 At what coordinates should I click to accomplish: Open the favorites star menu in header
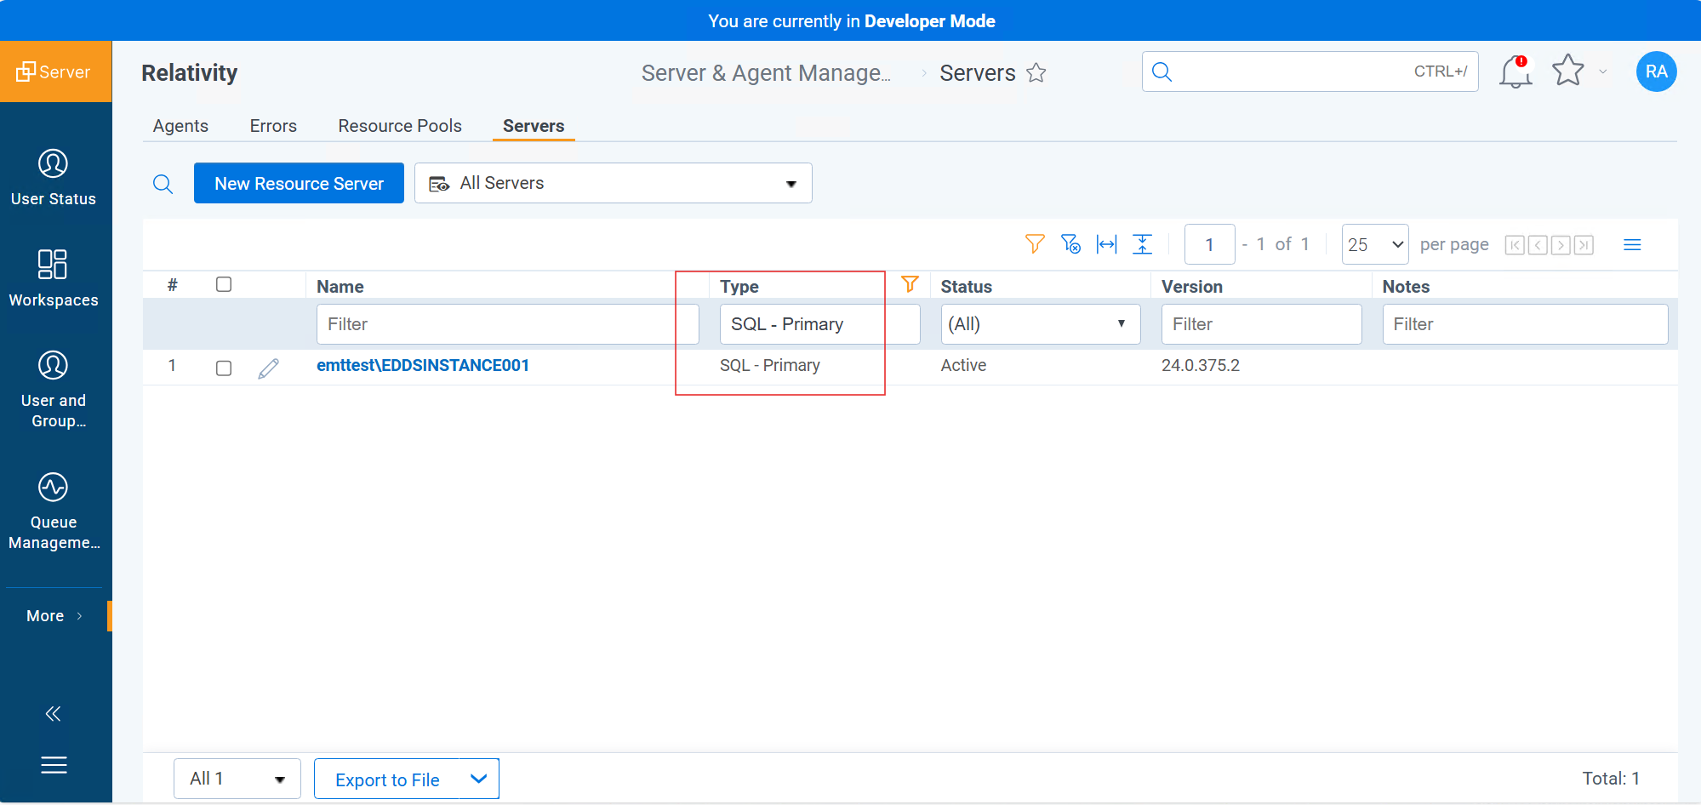(x=1568, y=71)
